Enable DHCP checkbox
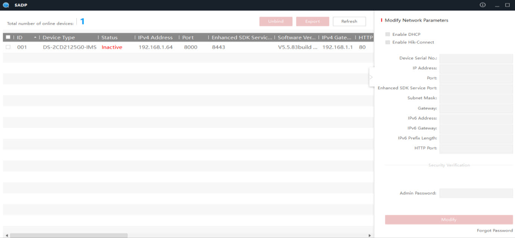 pyautogui.click(x=387, y=34)
